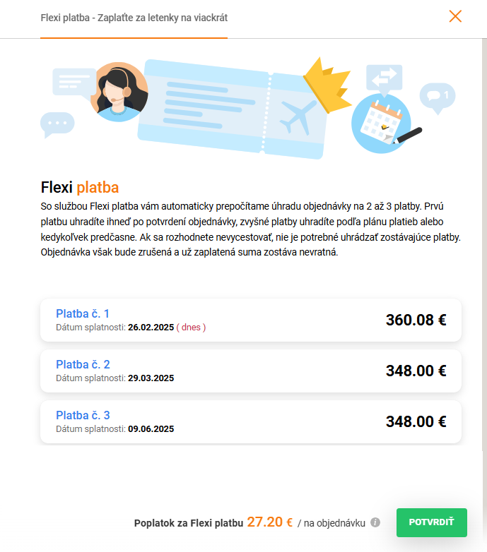
Task: Click the 360.08 € amount
Action: [416, 320]
